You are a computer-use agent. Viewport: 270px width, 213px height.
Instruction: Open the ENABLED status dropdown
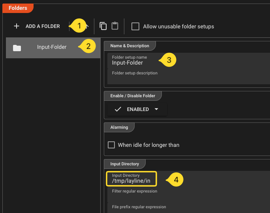click(137, 109)
